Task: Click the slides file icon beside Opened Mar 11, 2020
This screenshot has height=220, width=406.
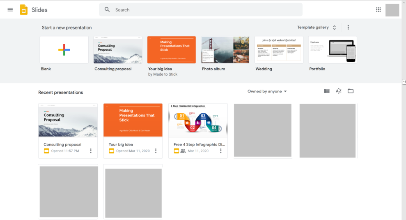Action: [x=111, y=151]
